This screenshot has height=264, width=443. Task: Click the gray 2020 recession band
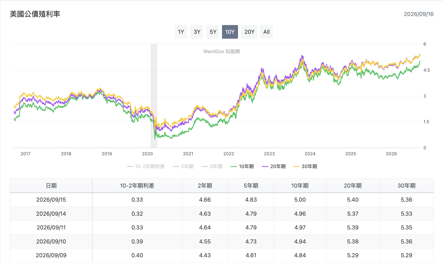pos(154,96)
